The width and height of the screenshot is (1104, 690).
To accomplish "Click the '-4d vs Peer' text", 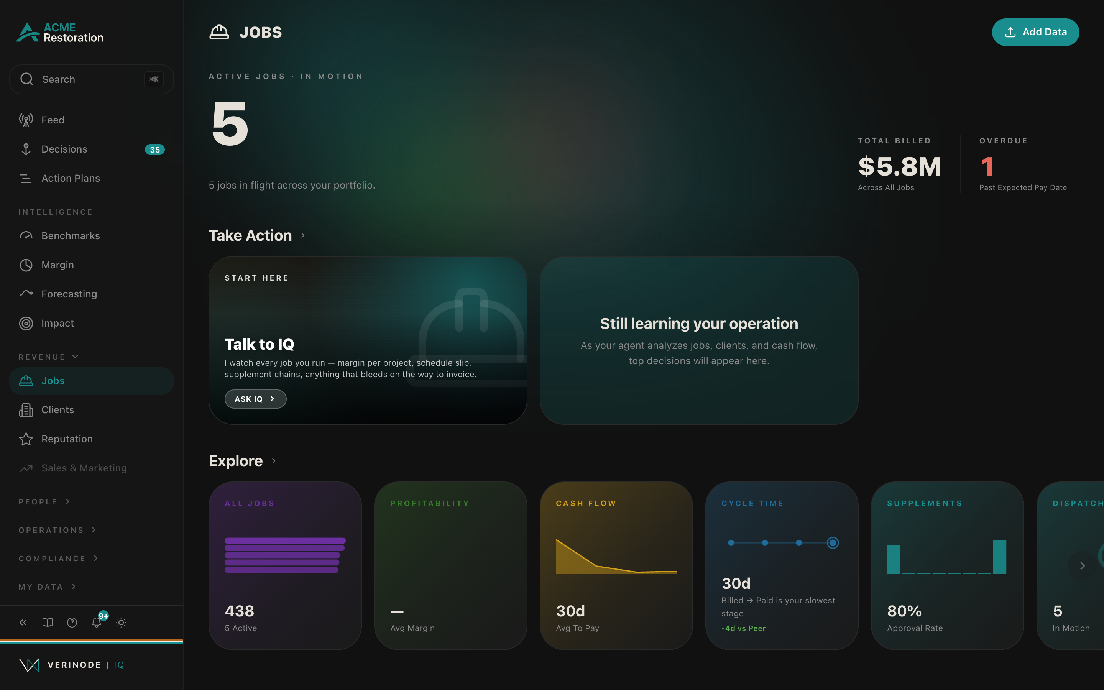I will pyautogui.click(x=743, y=628).
